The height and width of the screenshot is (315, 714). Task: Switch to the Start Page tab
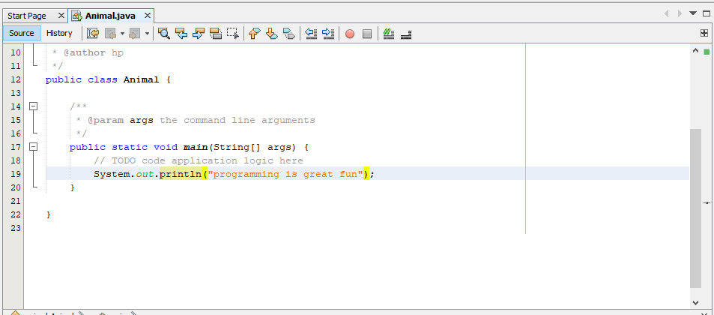click(27, 16)
